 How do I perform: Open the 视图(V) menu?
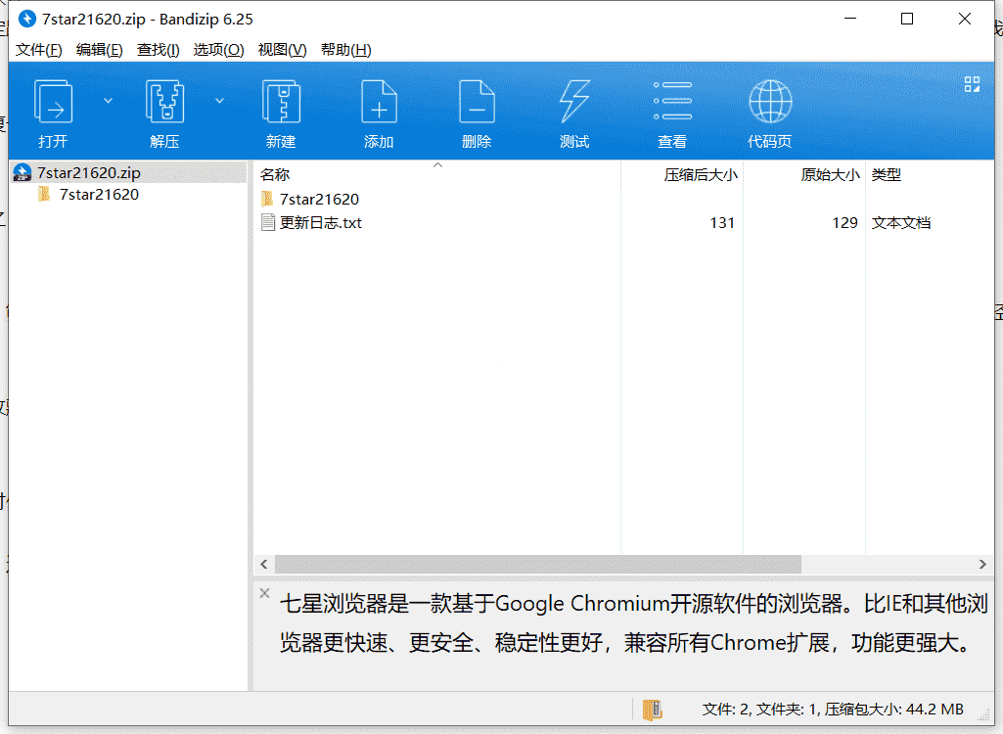(x=282, y=50)
